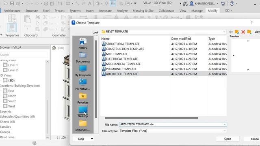Open My Network place in dialog sidebar
260x146 pixels.
83,84
